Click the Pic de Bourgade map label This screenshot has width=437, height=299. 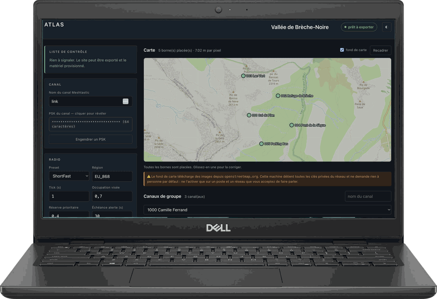click(x=363, y=86)
